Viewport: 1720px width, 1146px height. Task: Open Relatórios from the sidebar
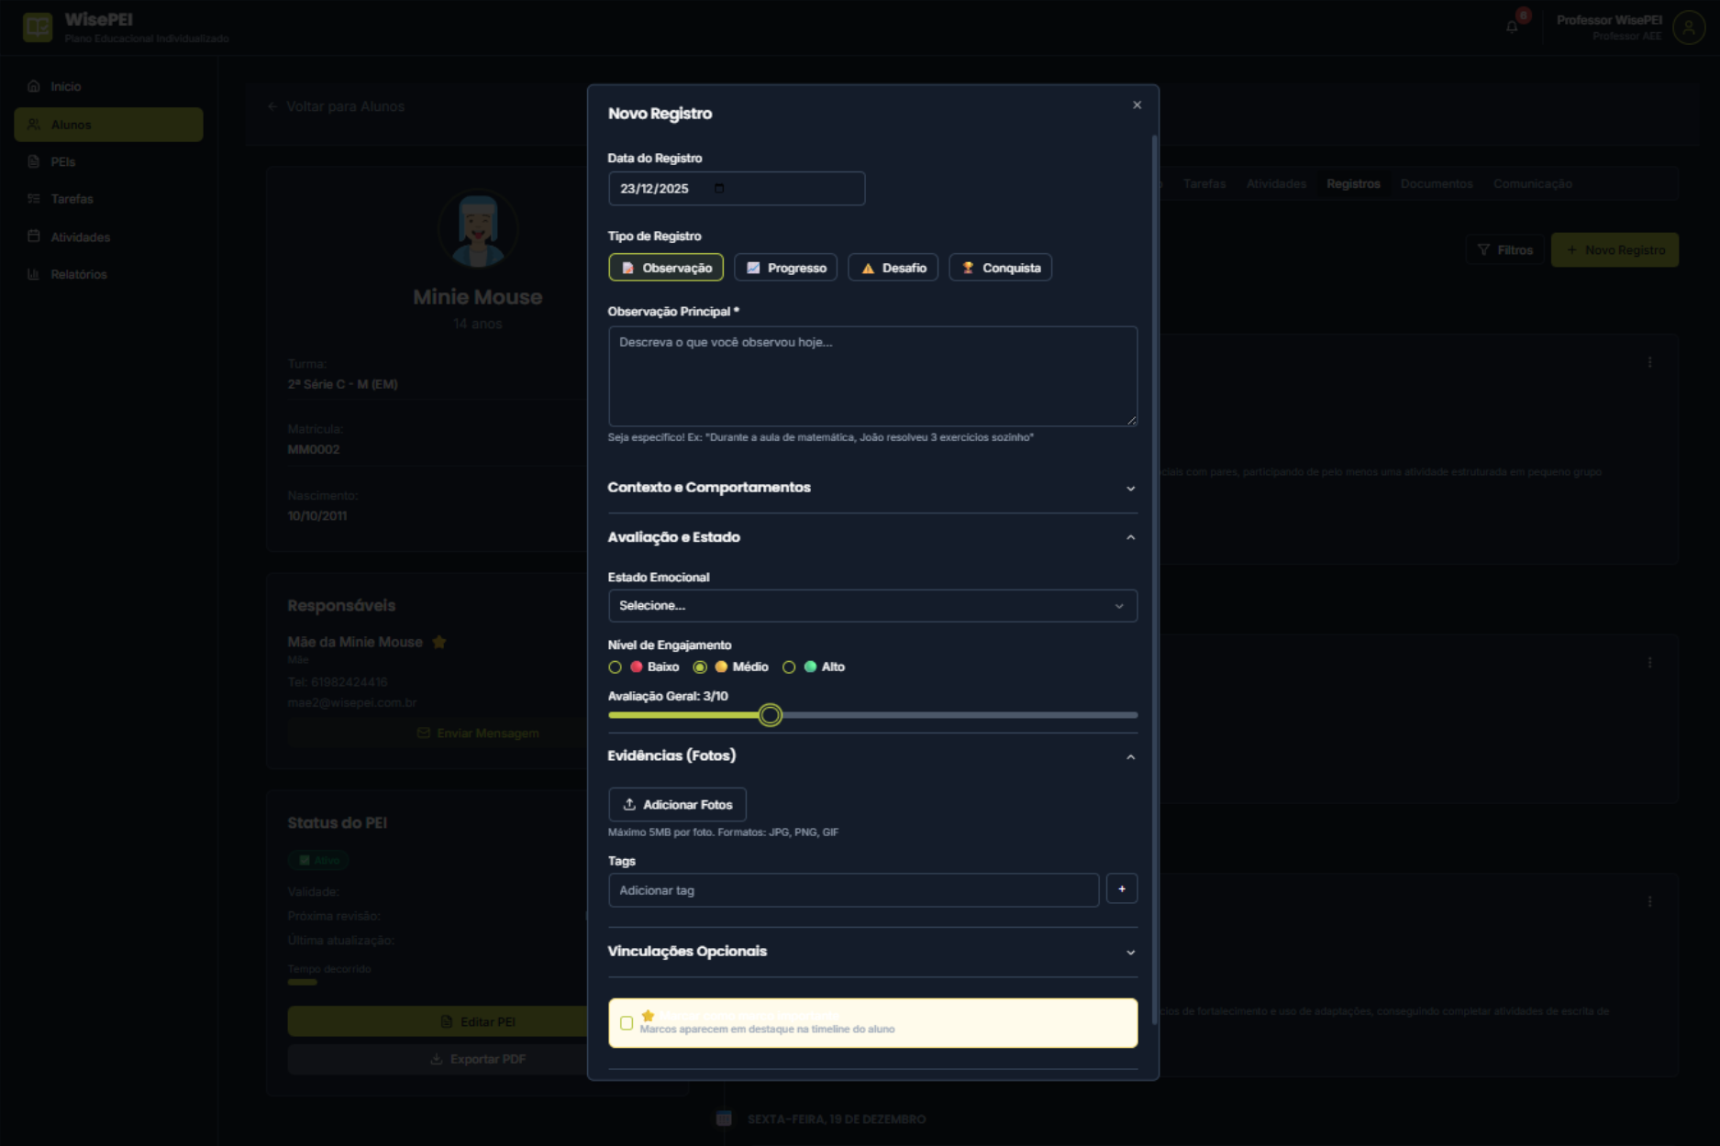(79, 274)
